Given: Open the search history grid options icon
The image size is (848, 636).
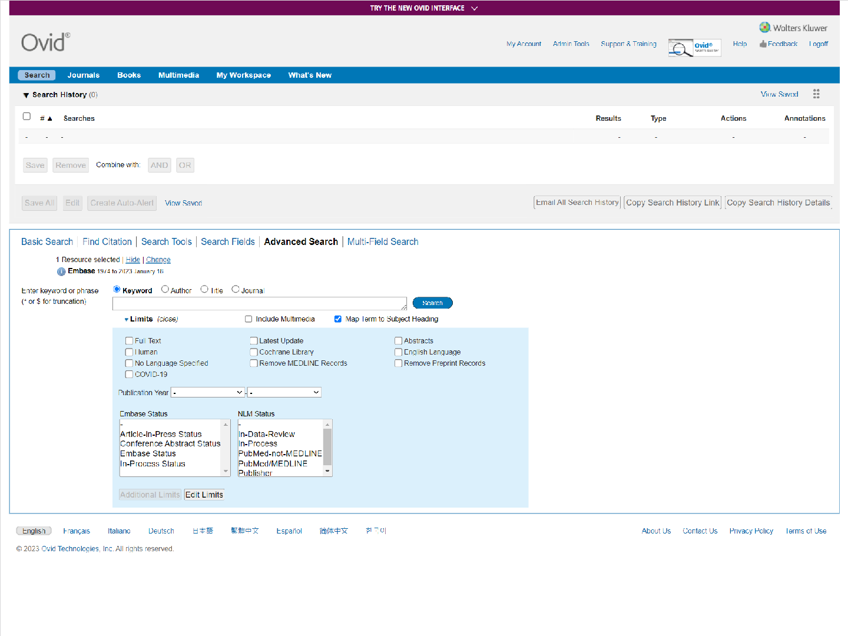Looking at the screenshot, I should (816, 94).
